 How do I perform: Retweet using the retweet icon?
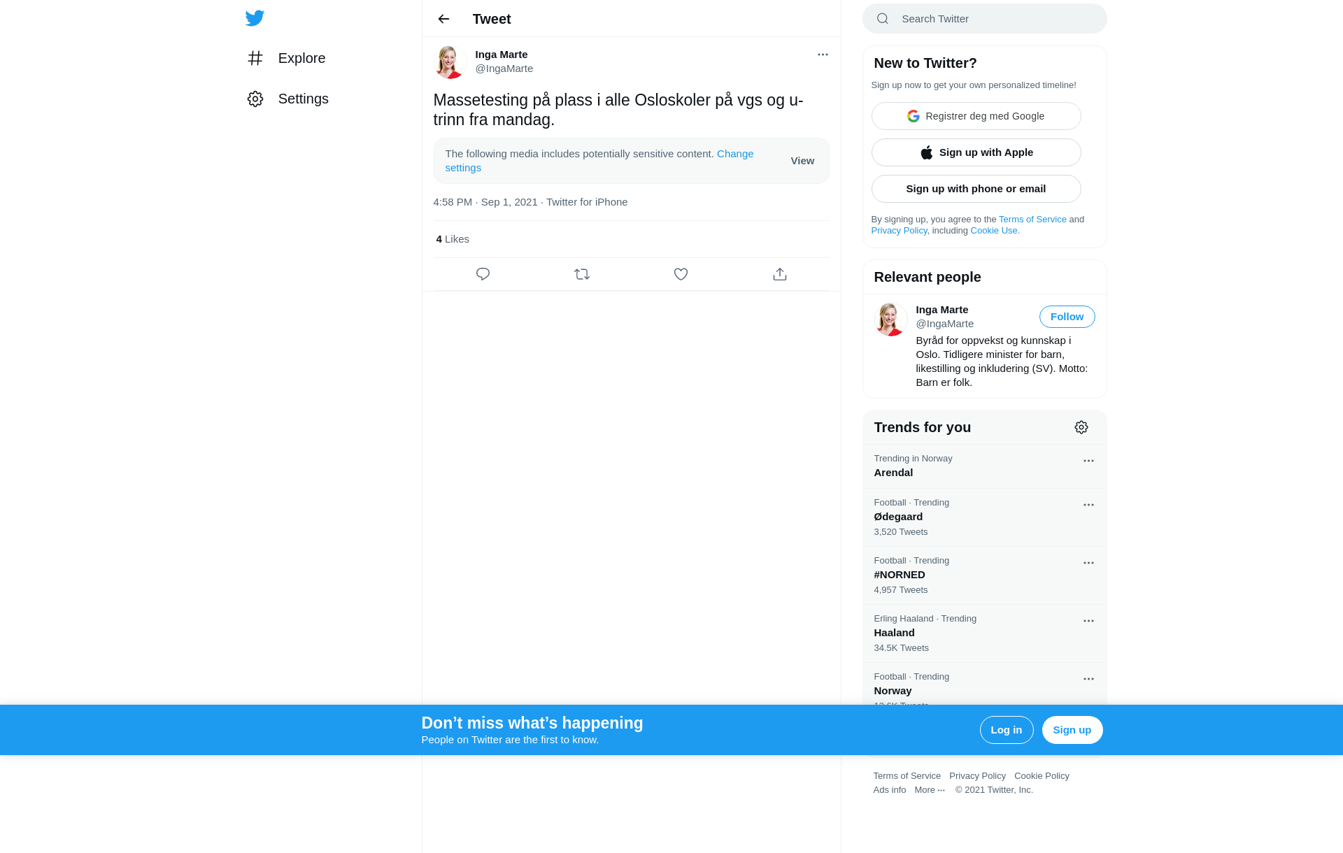pyautogui.click(x=582, y=274)
